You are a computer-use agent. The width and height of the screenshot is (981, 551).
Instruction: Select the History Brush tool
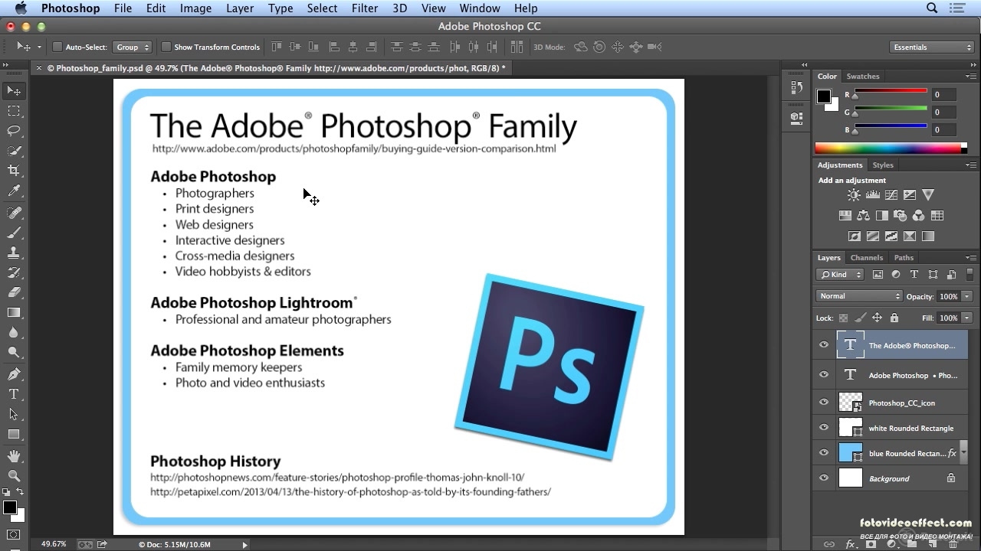(x=14, y=272)
